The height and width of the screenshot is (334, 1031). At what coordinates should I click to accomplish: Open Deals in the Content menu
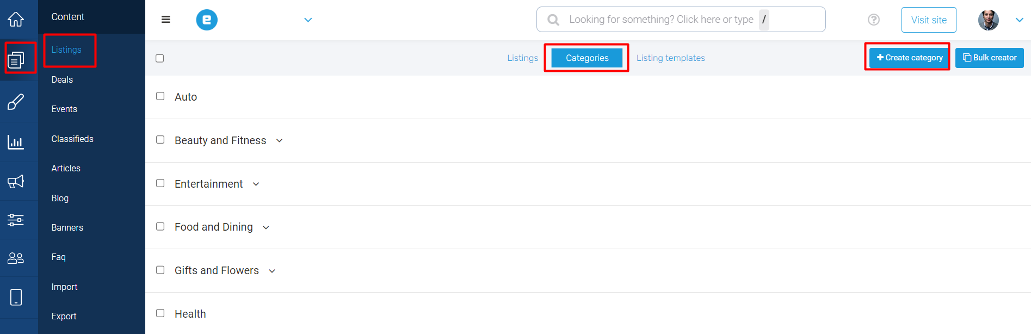point(62,79)
